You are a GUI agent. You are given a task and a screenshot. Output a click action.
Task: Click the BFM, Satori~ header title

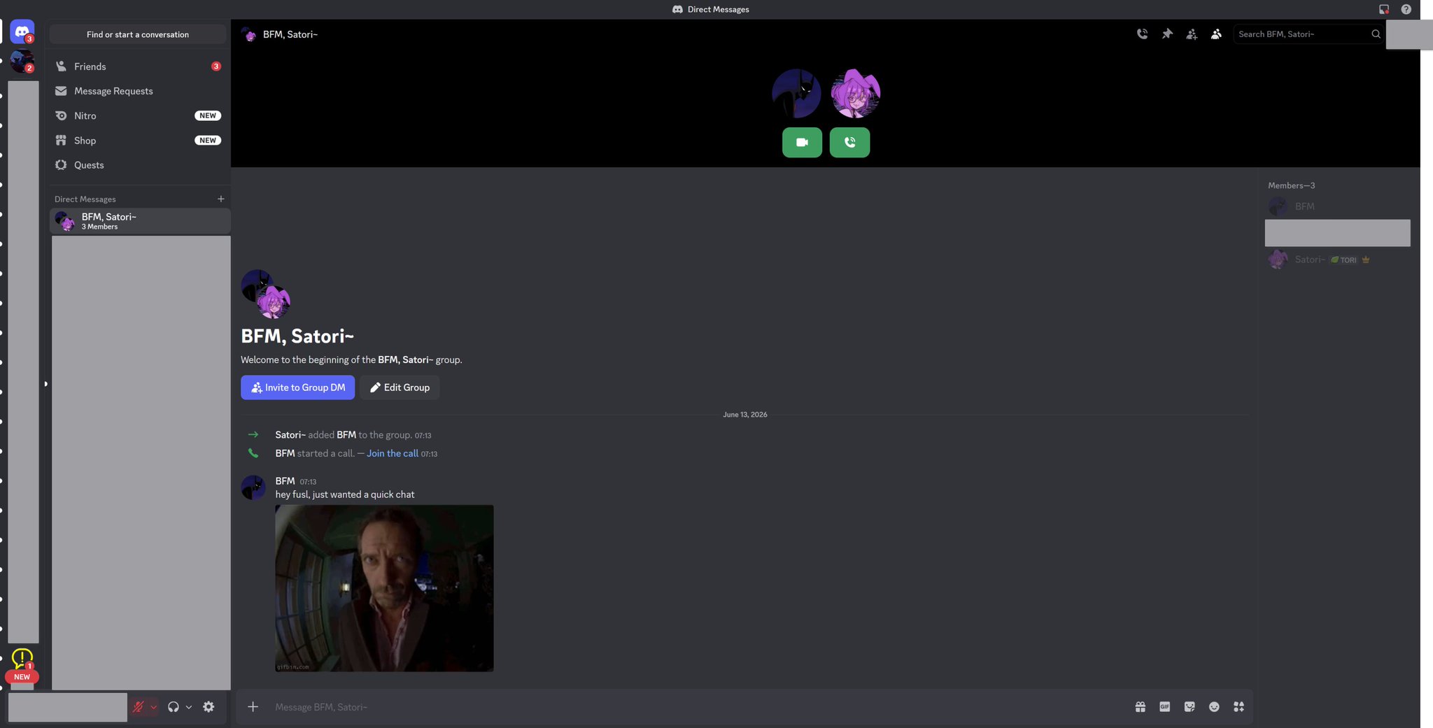click(290, 34)
